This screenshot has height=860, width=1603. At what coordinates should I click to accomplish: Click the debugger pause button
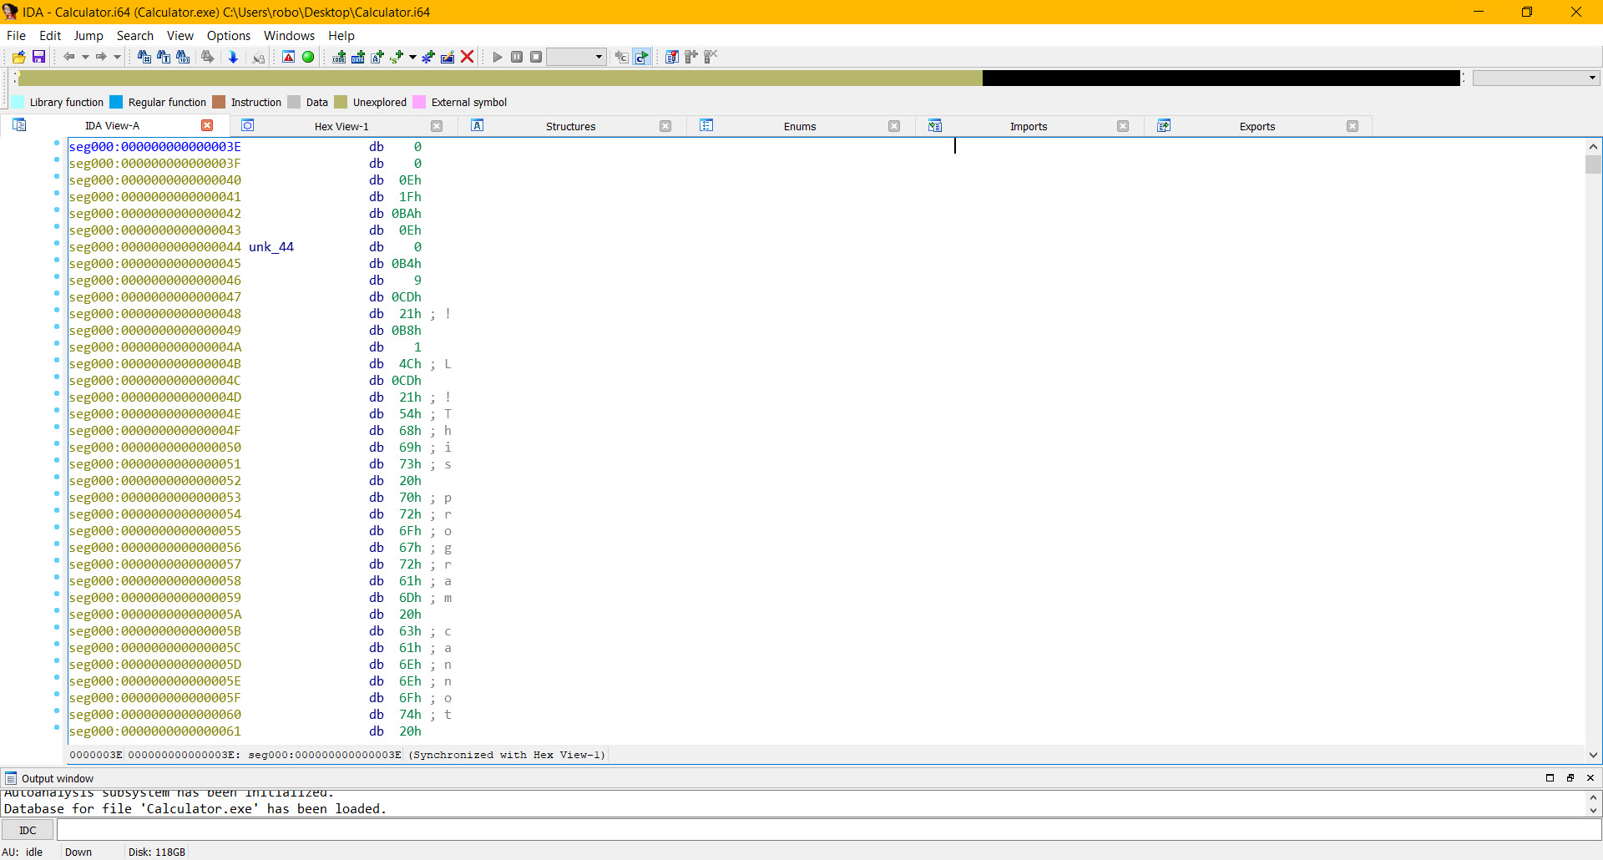(517, 57)
